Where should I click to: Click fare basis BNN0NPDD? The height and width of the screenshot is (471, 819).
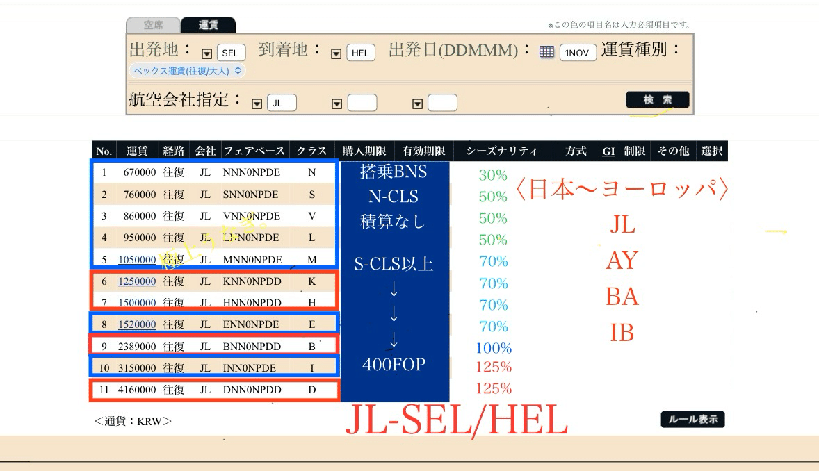coord(252,346)
